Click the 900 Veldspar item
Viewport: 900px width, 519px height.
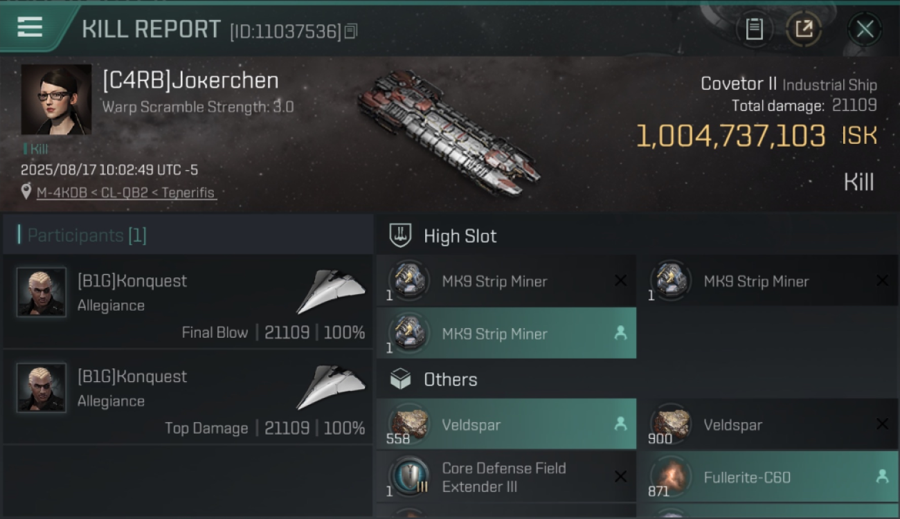click(x=768, y=424)
